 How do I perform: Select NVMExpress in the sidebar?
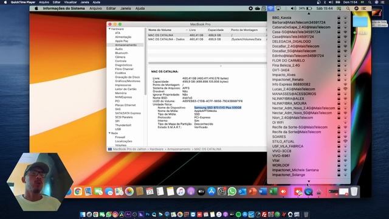pyautogui.click(x=123, y=97)
